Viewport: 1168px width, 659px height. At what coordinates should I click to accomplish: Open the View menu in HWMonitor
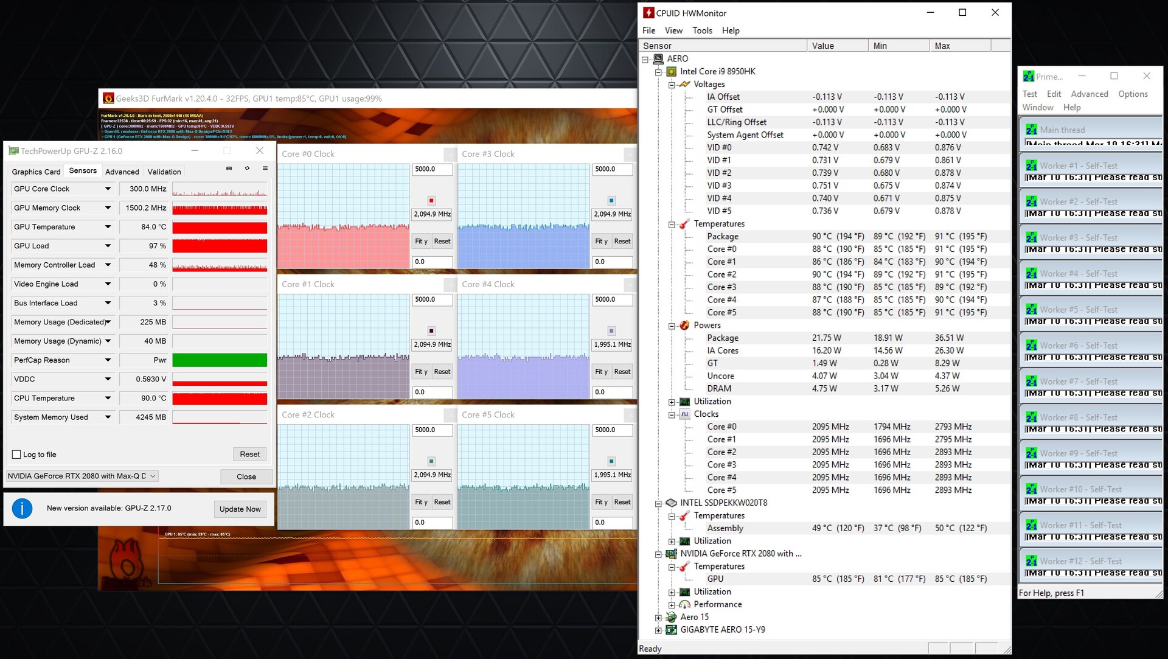point(673,30)
